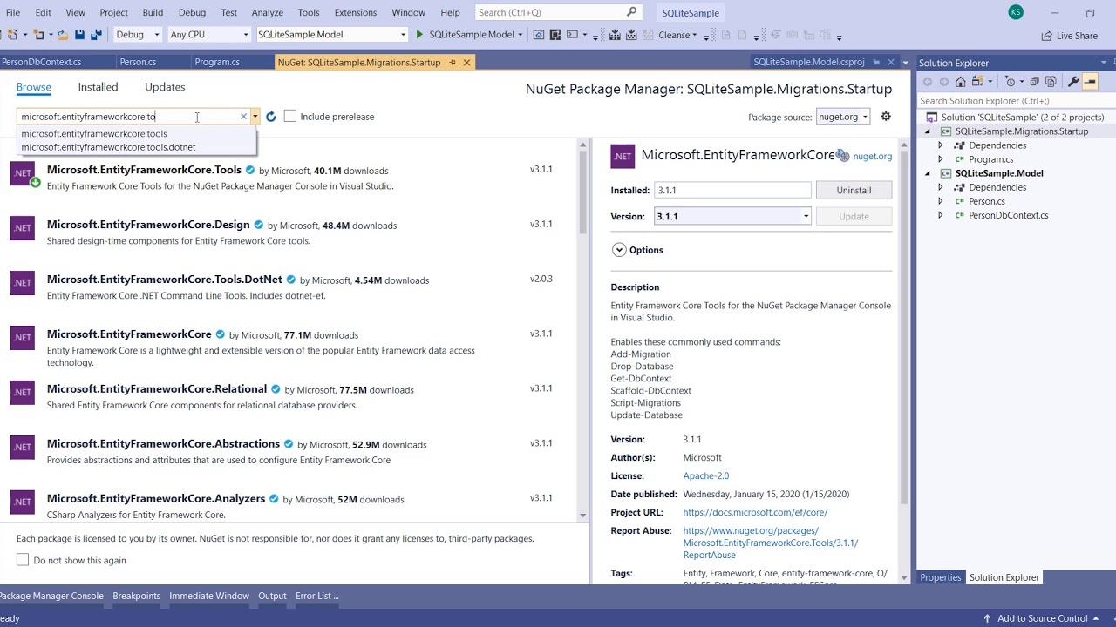Click the Uninstall button
Screen dimensions: 1116x627
pos(854,190)
